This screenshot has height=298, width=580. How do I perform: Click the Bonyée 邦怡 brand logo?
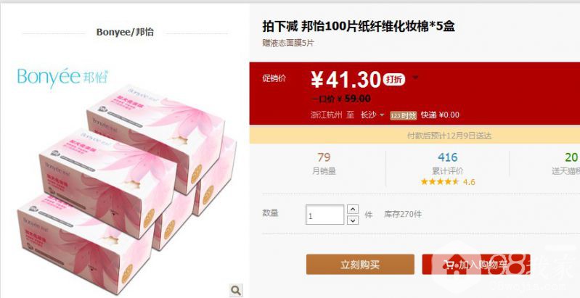coord(63,76)
